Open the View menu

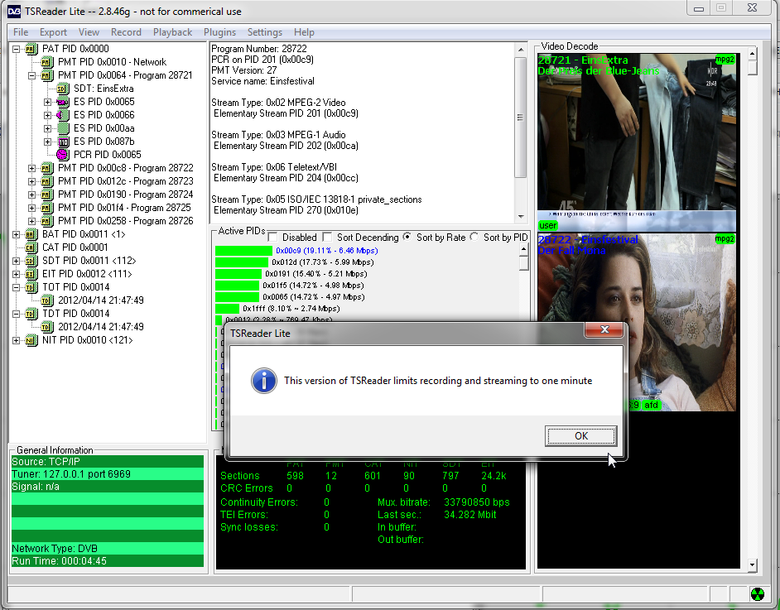89,32
